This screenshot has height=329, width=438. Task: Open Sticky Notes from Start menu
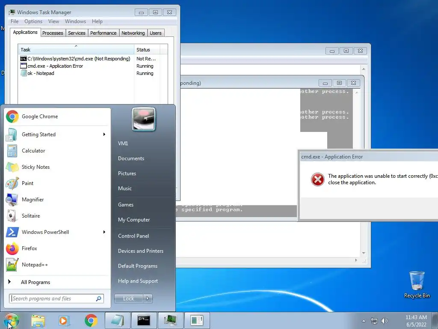[x=57, y=167]
